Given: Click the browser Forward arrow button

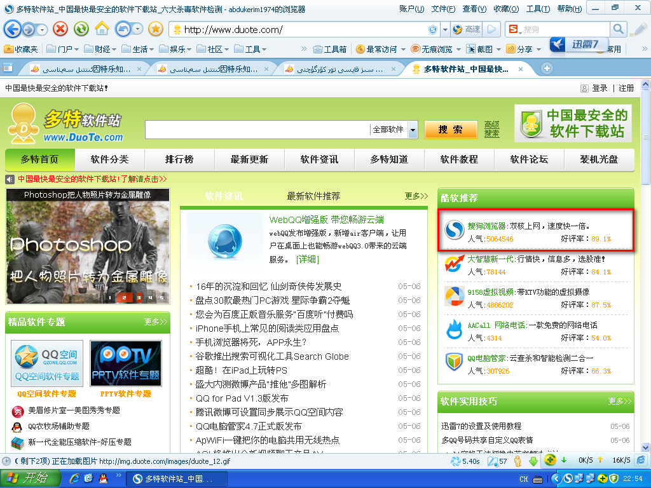Looking at the screenshot, I should [29, 29].
